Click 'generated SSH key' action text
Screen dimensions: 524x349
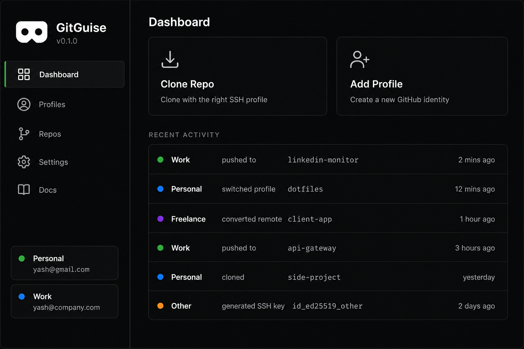click(x=253, y=306)
